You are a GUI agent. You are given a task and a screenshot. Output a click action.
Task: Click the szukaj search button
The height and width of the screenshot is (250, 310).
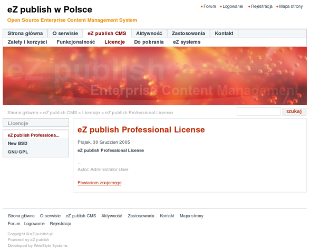click(294, 112)
